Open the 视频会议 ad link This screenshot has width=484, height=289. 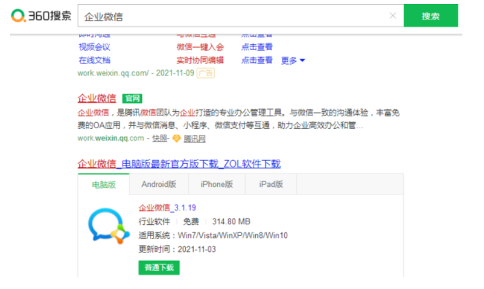pos(94,47)
